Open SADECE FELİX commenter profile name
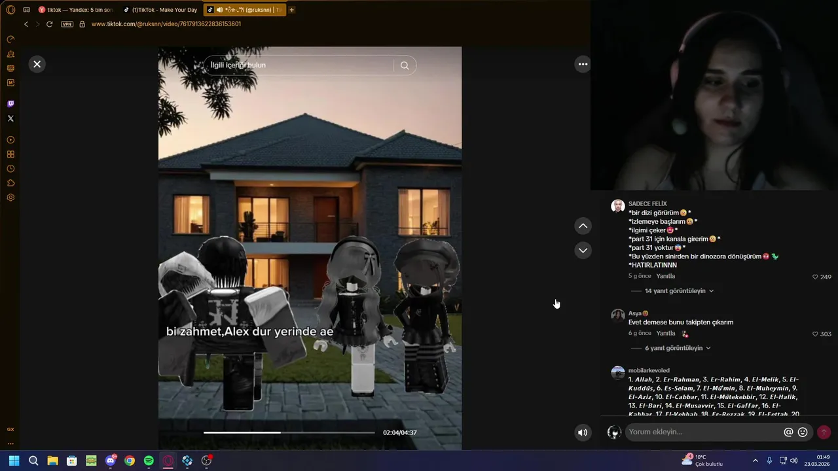This screenshot has height=471, width=838. pyautogui.click(x=647, y=204)
